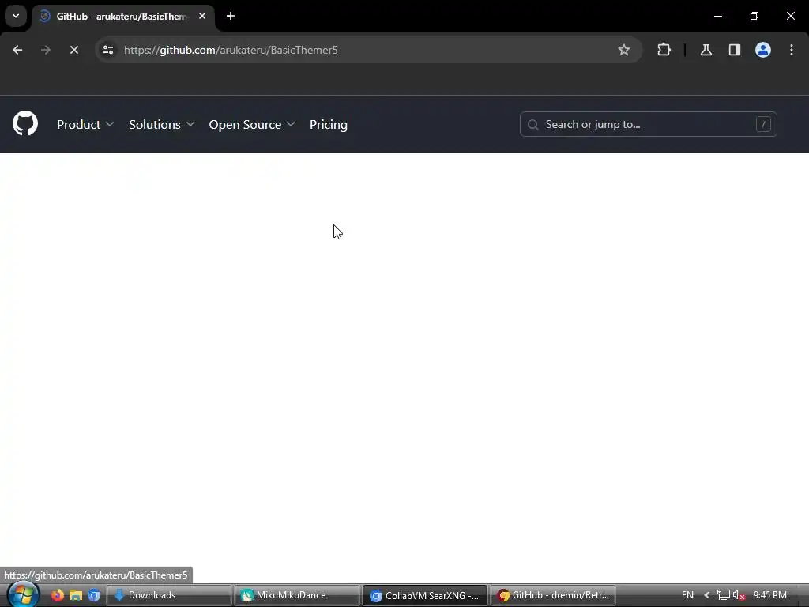Image resolution: width=809 pixels, height=607 pixels.
Task: Switch to CollabVM SearXNG taskbar window
Action: coord(425,595)
